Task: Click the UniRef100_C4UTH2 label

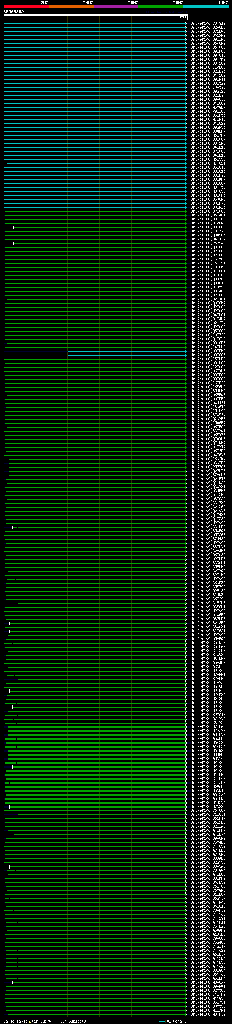Action: click(208, 995)
